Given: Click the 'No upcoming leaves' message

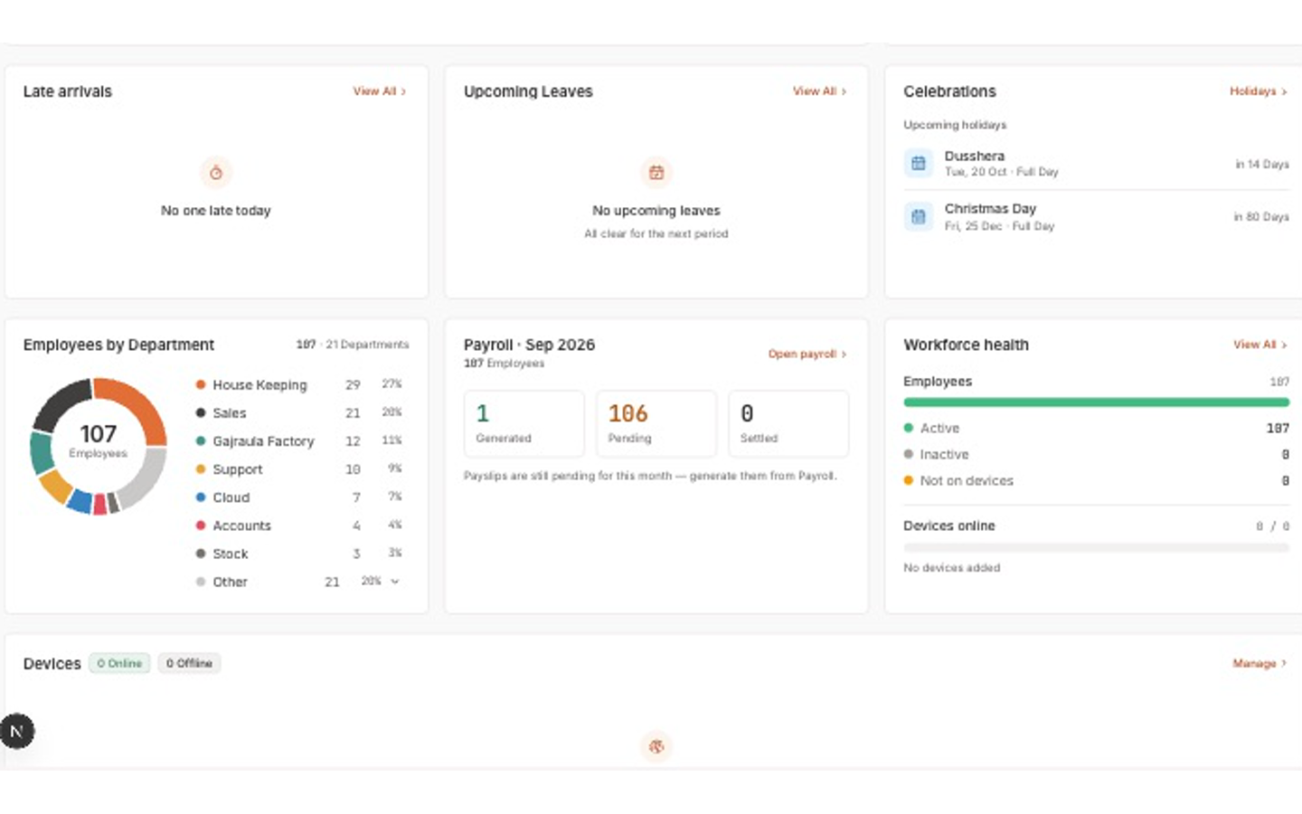Looking at the screenshot, I should 656,211.
